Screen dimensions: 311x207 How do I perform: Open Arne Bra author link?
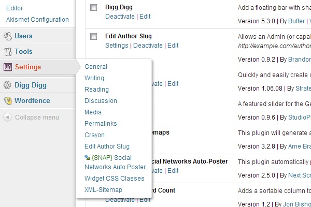(x=300, y=146)
